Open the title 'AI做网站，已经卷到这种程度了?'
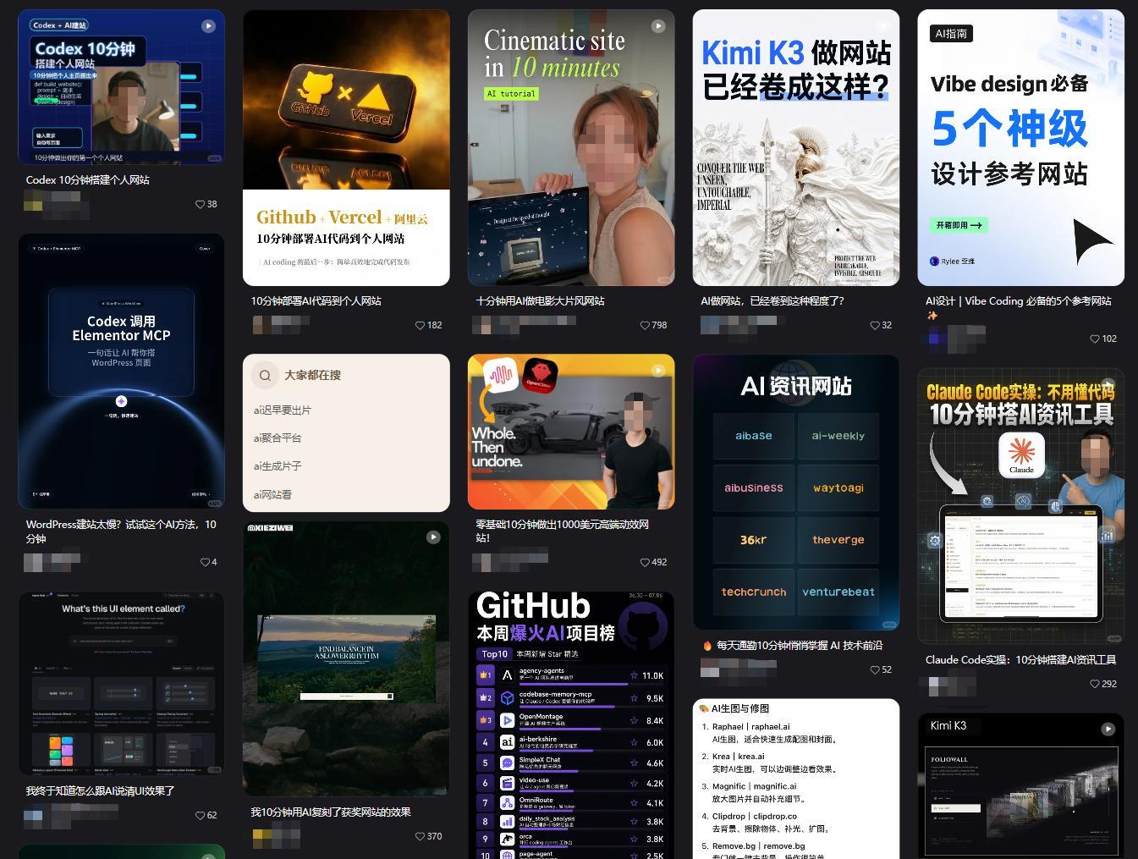 tap(772, 301)
